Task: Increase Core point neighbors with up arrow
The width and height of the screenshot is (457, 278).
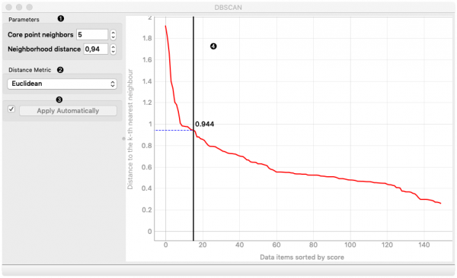Action: pyautogui.click(x=113, y=33)
